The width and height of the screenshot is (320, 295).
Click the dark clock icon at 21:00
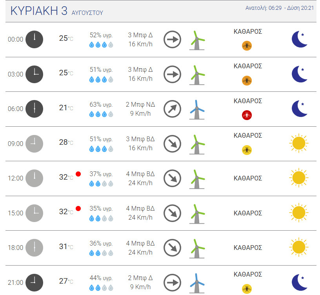pyautogui.click(x=34, y=282)
